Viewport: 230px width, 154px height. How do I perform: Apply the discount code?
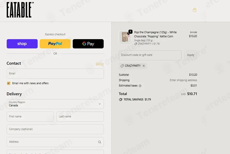(191, 55)
